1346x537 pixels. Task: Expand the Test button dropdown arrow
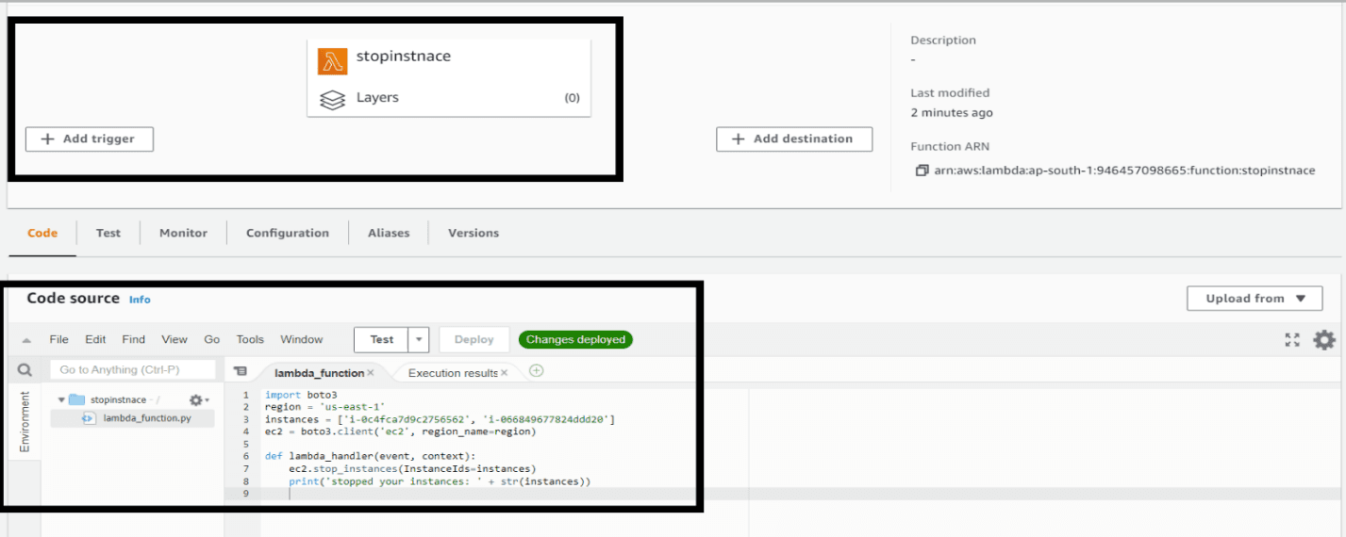tap(420, 340)
